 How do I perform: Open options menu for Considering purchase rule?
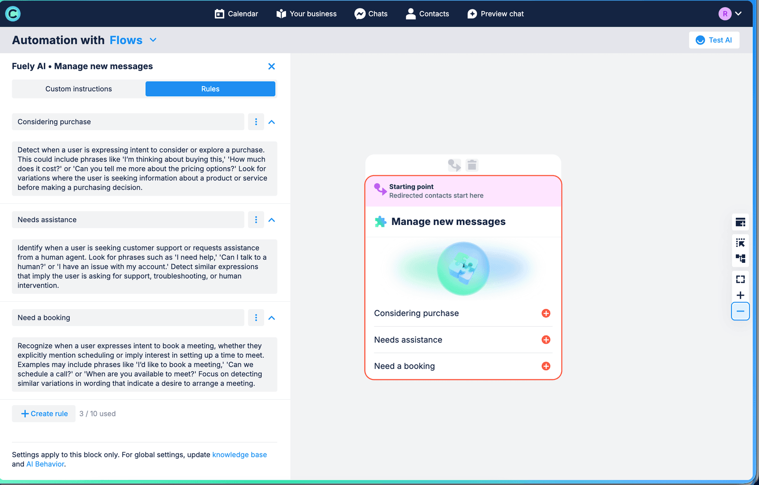[256, 122]
